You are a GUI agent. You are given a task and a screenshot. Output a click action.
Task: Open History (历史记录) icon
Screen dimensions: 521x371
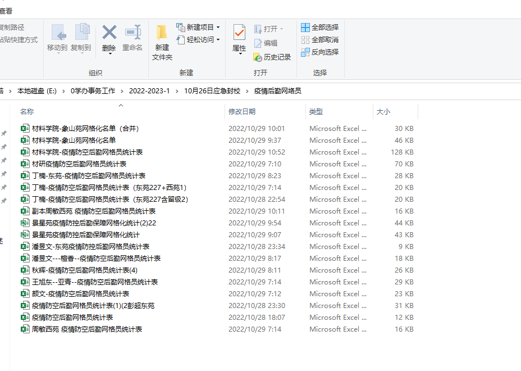272,57
